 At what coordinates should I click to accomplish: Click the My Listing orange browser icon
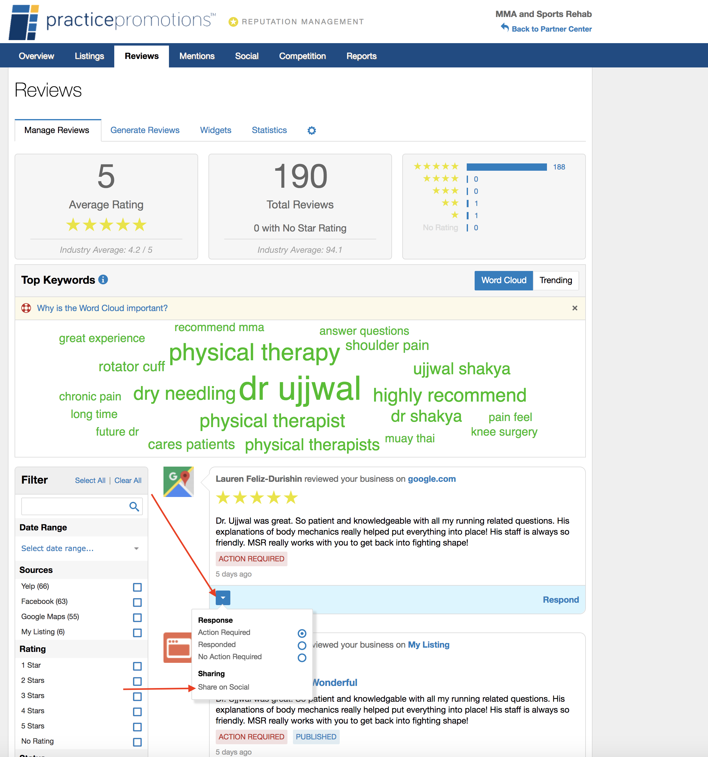click(177, 648)
